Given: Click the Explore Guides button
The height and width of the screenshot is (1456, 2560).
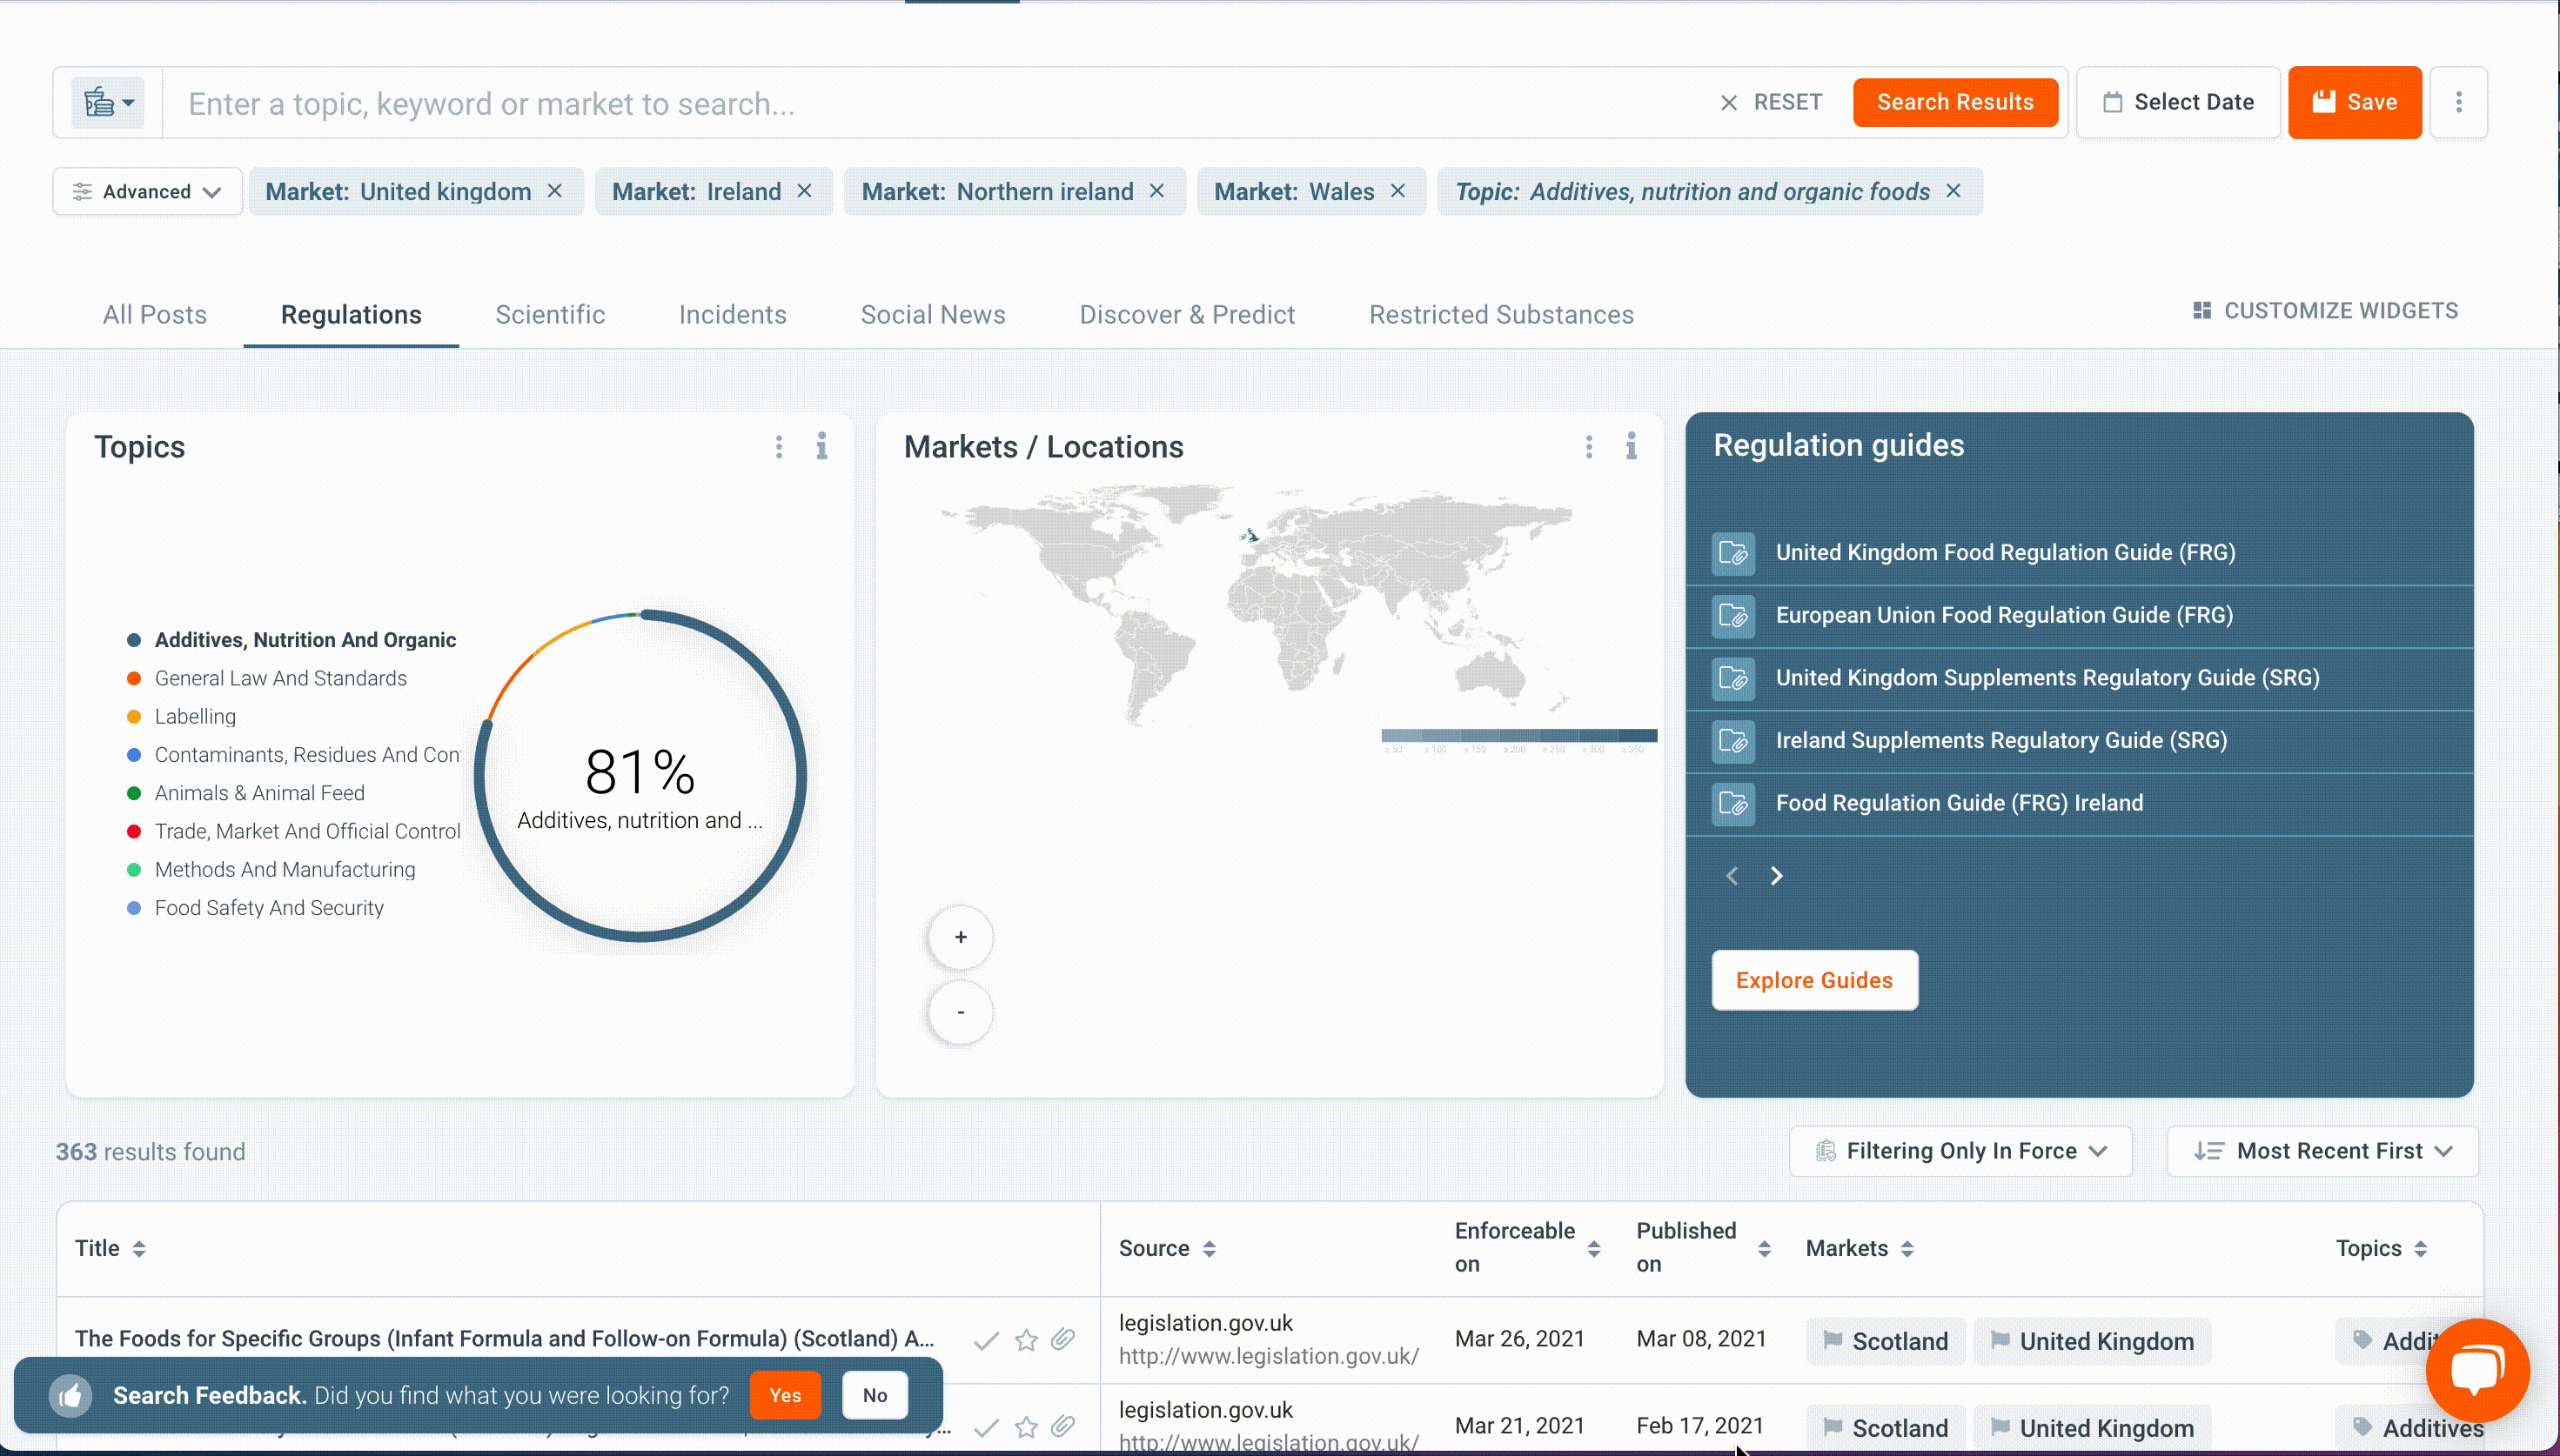Looking at the screenshot, I should coord(1813,980).
